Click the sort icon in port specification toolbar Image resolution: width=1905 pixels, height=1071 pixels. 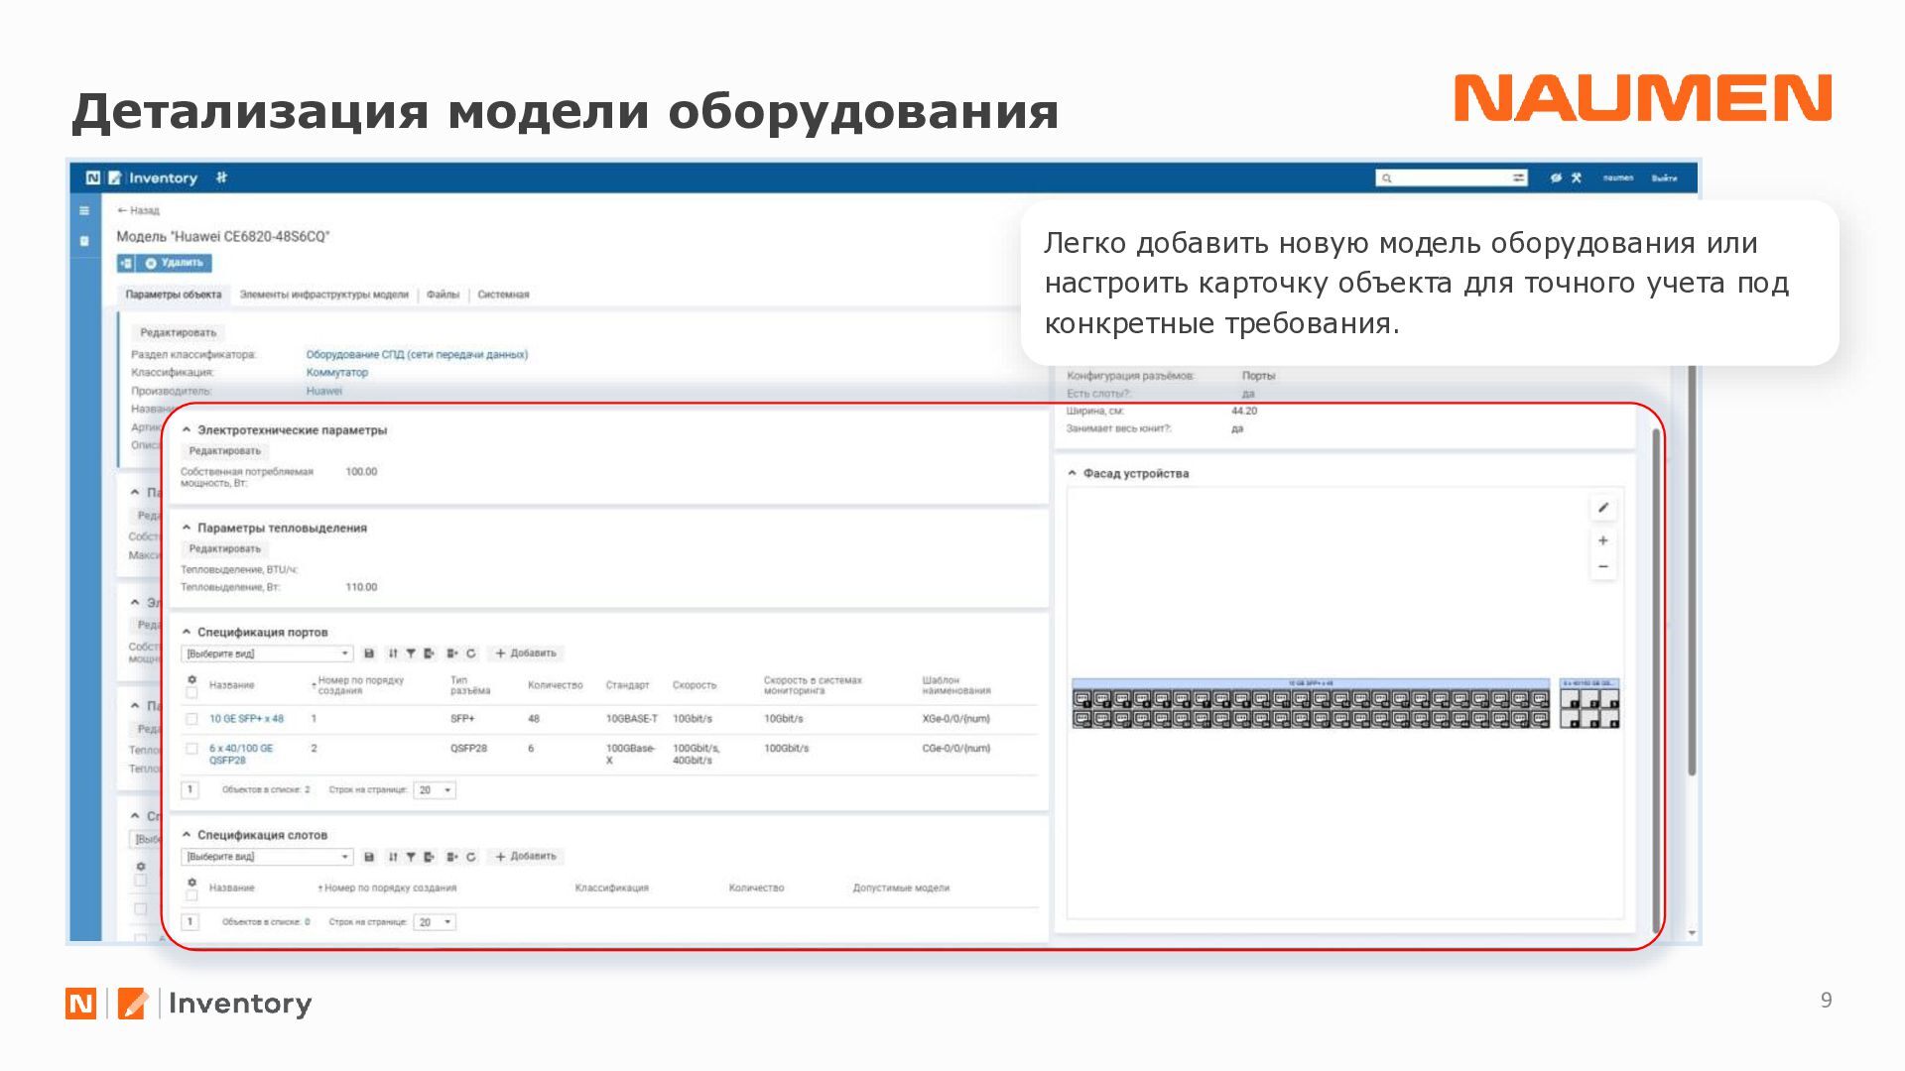click(x=393, y=654)
